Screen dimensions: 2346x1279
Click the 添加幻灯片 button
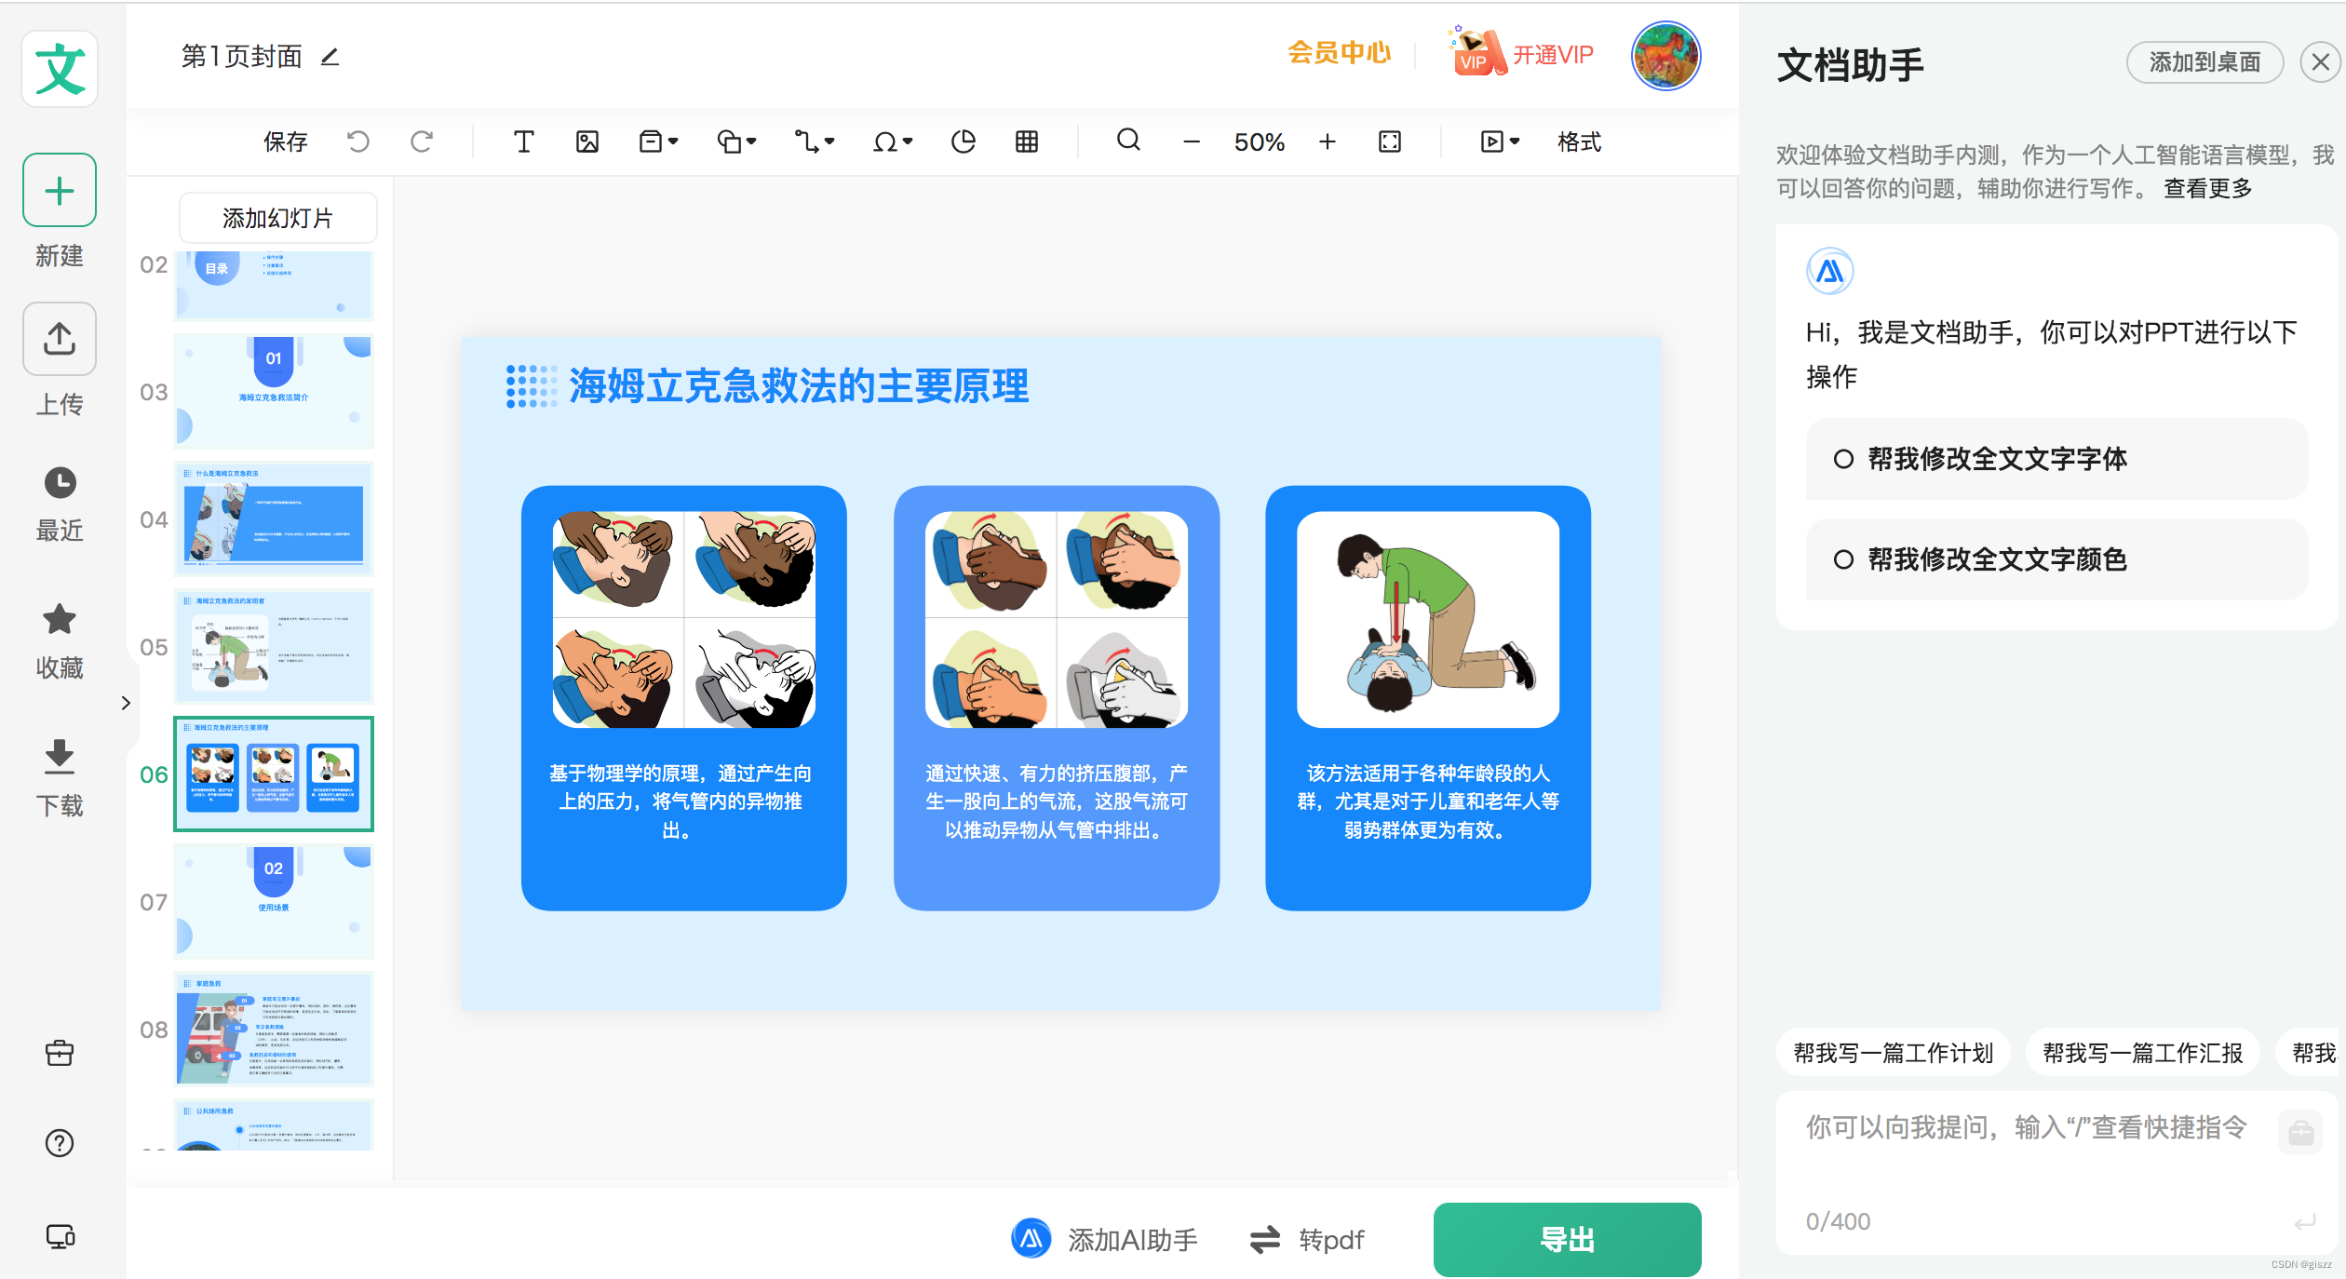coord(277,218)
